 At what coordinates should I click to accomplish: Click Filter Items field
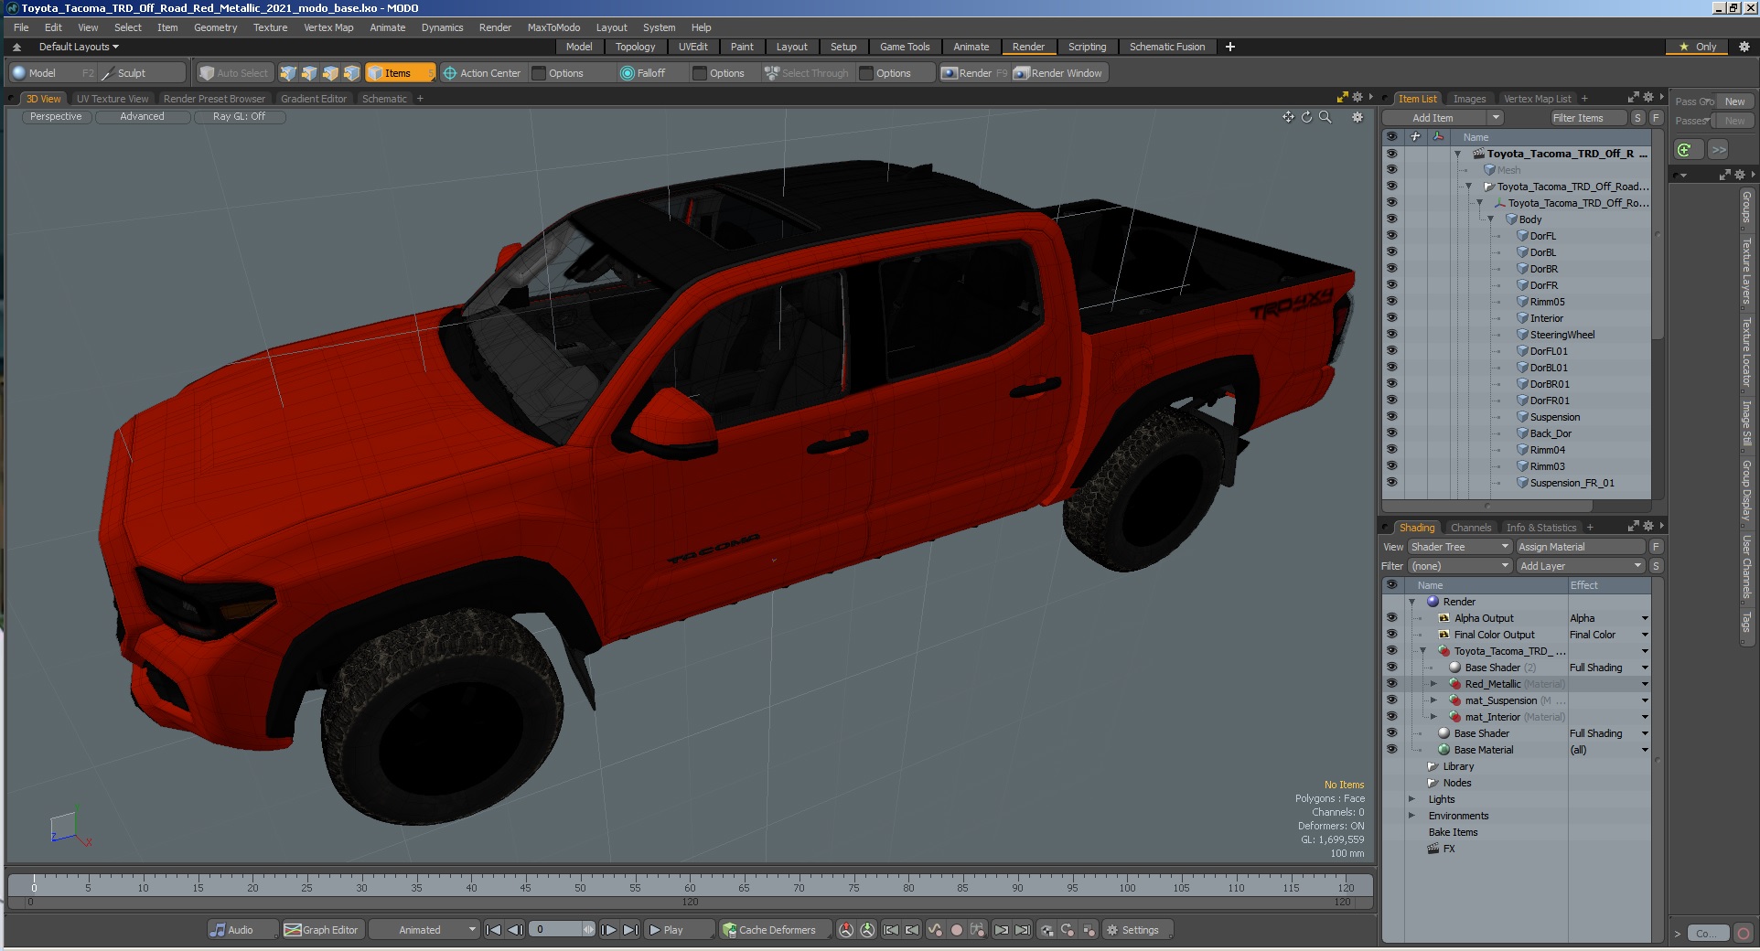pyautogui.click(x=1587, y=118)
